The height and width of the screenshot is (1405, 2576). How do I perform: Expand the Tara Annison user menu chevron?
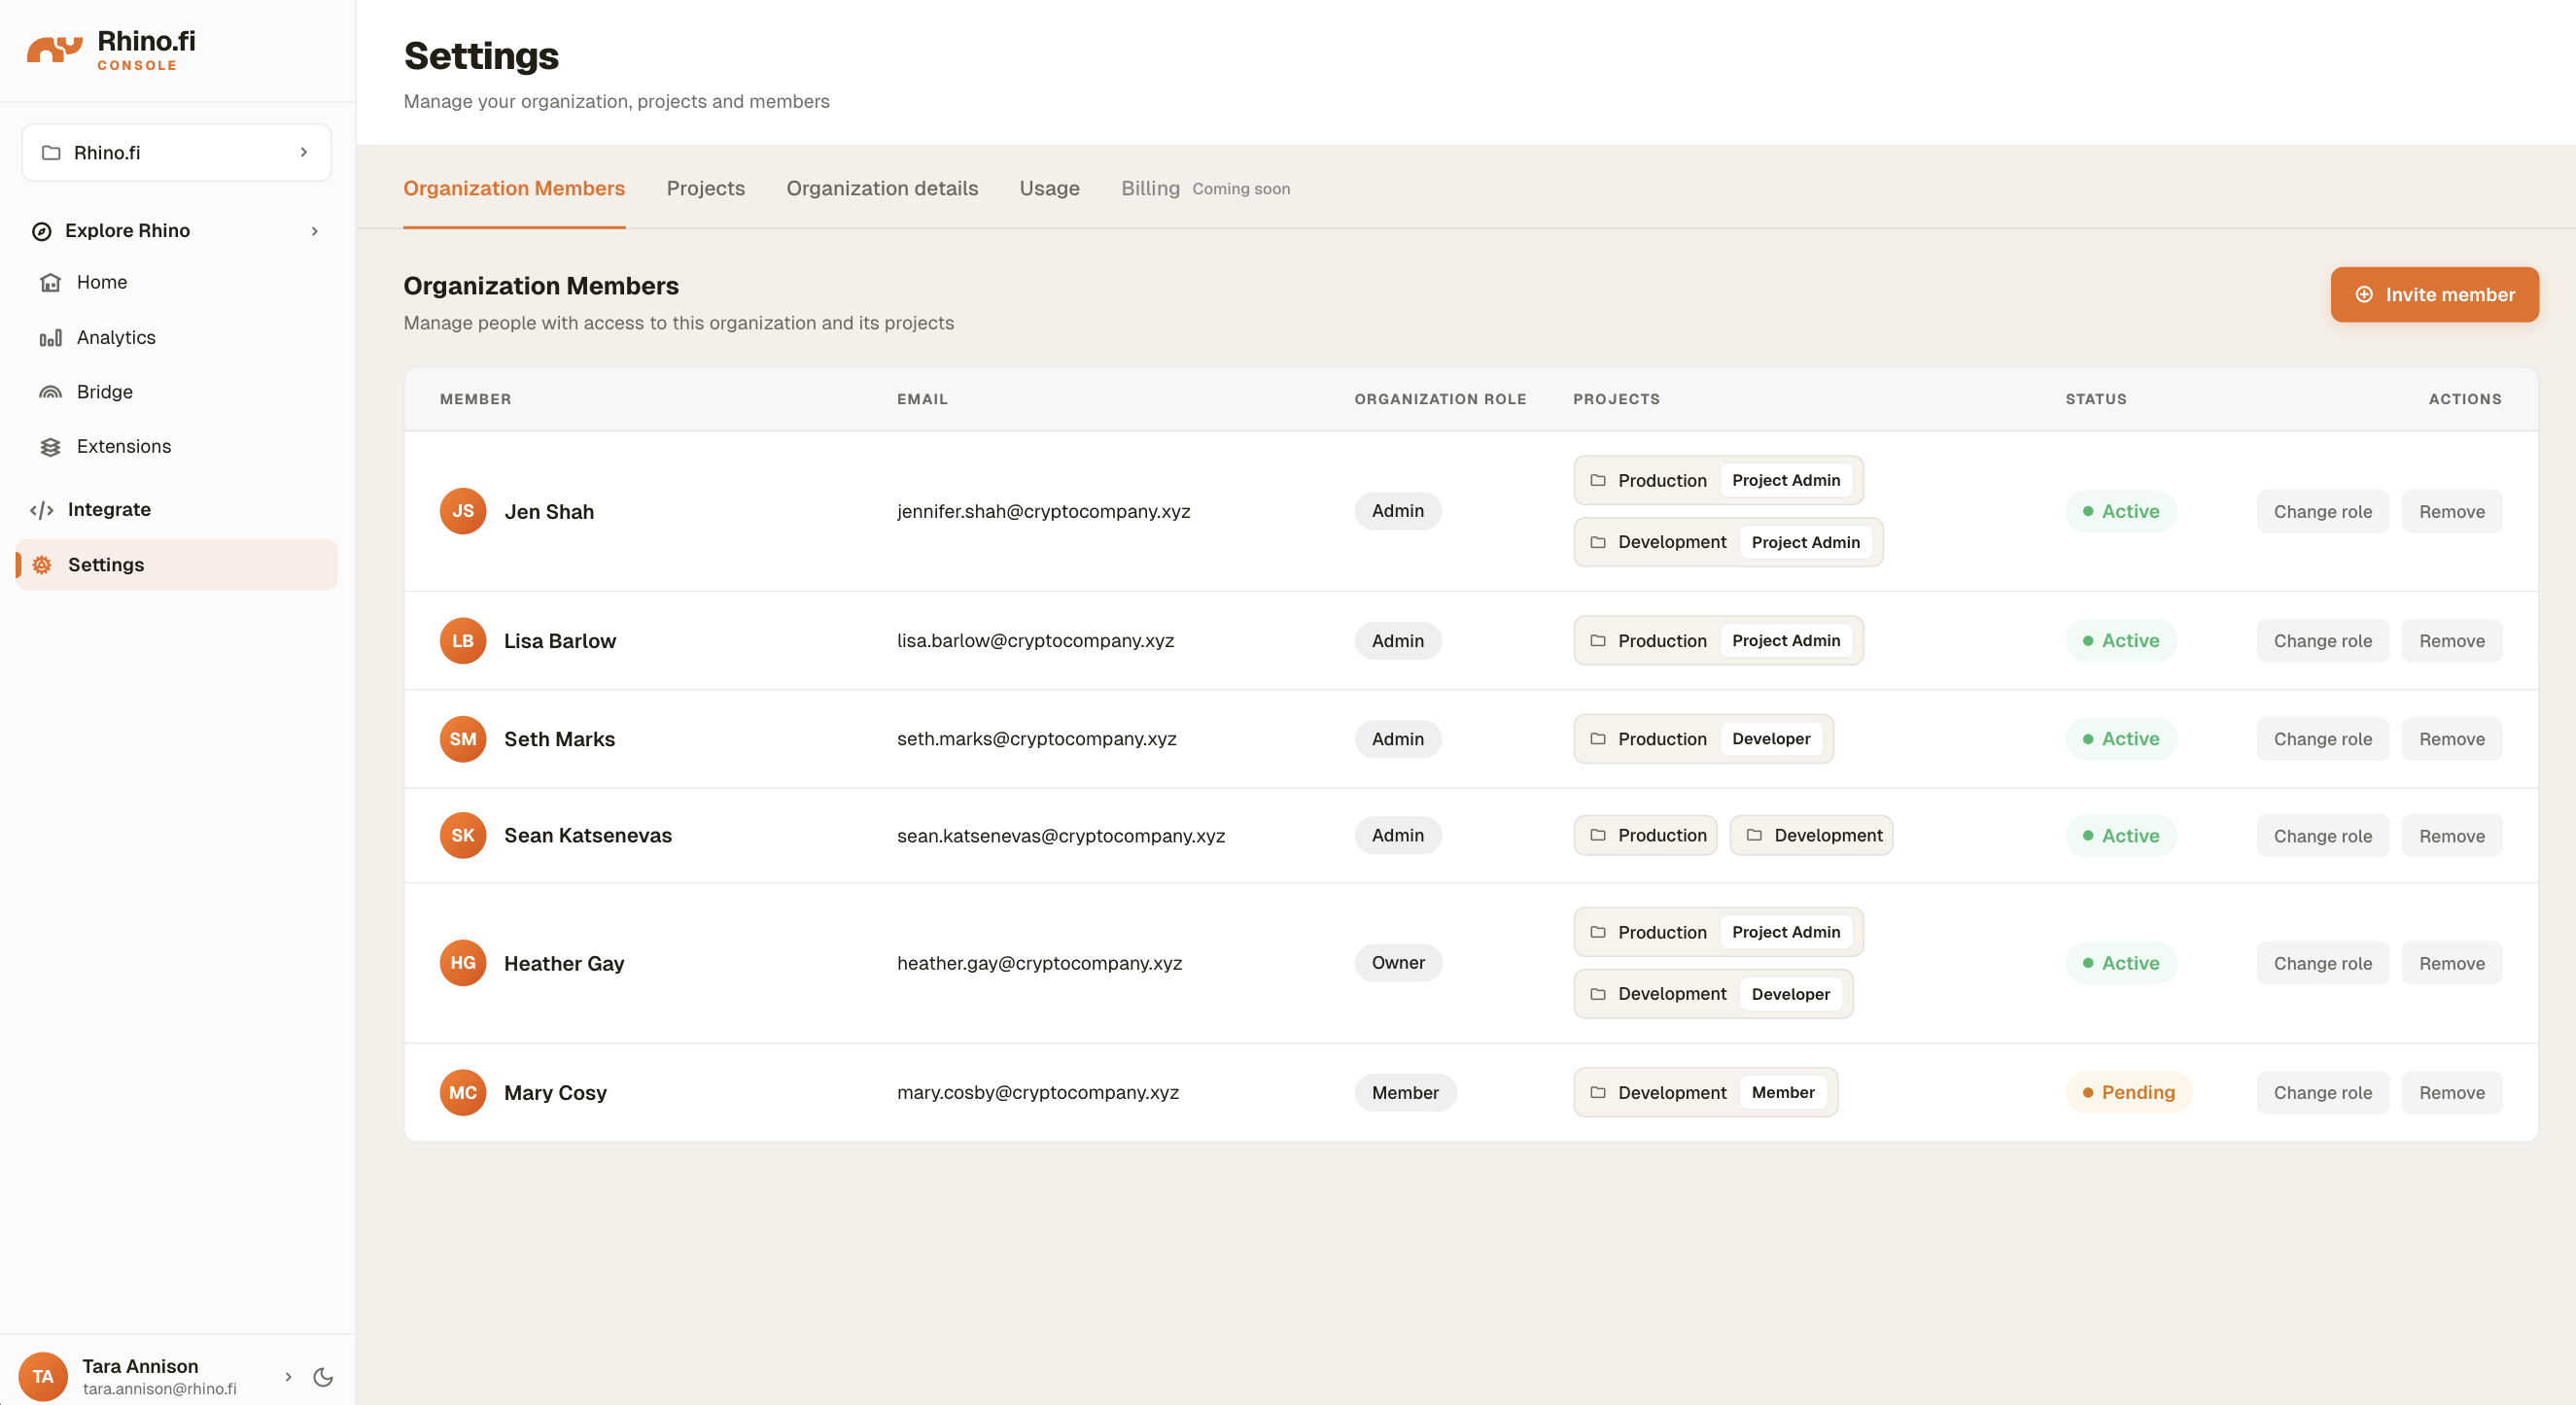pyautogui.click(x=288, y=1377)
